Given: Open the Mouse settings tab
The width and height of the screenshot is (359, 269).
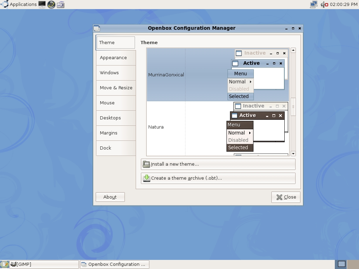Looking at the screenshot, I should [116, 103].
